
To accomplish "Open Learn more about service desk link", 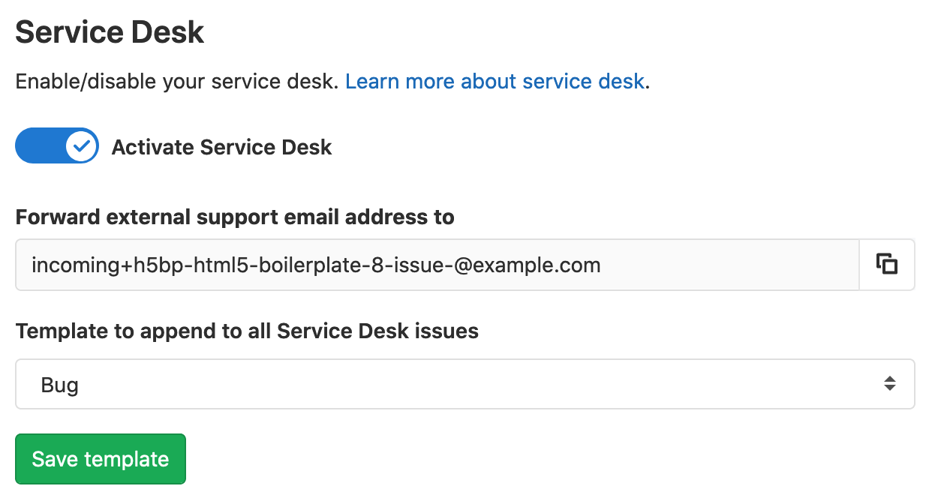I will (495, 81).
